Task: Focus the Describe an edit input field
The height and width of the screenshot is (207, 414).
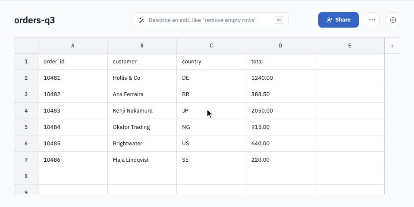Action: (211, 20)
